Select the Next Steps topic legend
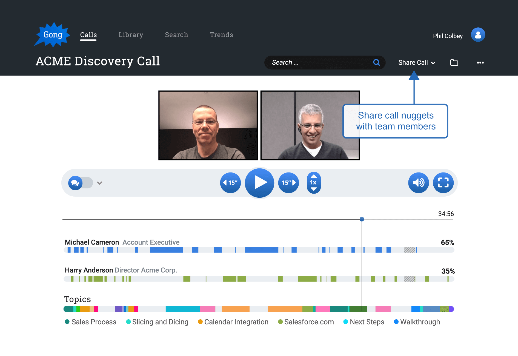The height and width of the screenshot is (356, 518). (364, 322)
